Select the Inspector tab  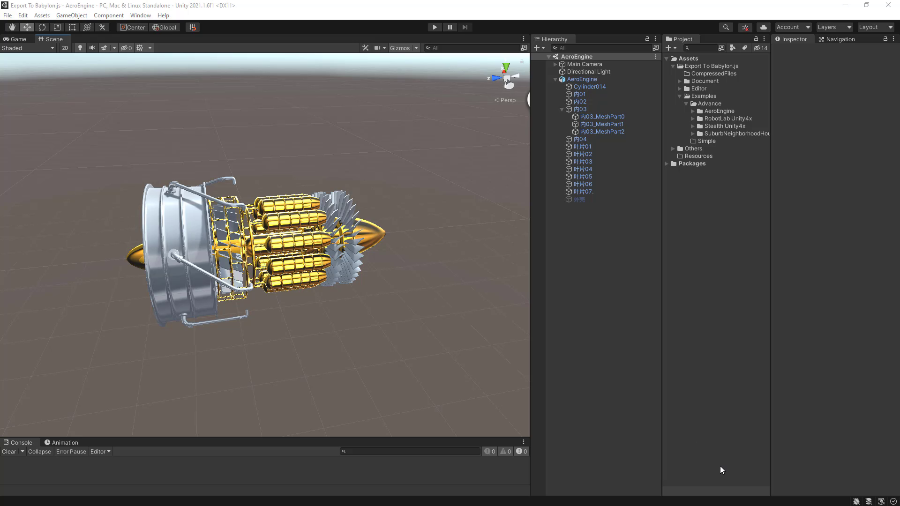click(x=791, y=39)
